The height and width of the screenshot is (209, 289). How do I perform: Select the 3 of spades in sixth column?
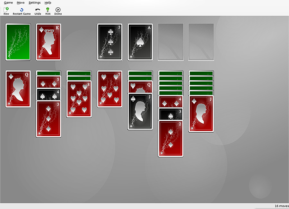coord(171,114)
